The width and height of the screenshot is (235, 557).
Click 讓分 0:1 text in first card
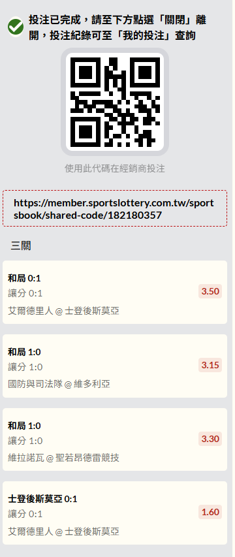click(x=25, y=293)
